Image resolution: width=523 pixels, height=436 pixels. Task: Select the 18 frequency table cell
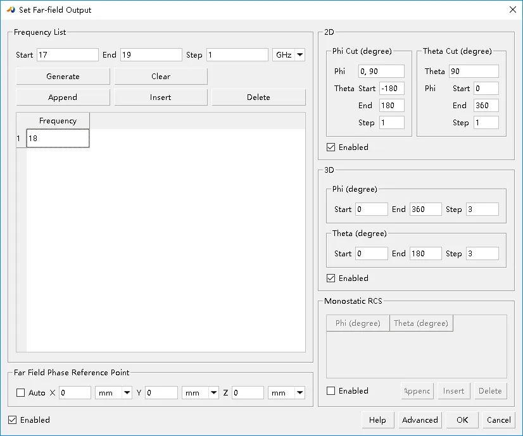58,139
